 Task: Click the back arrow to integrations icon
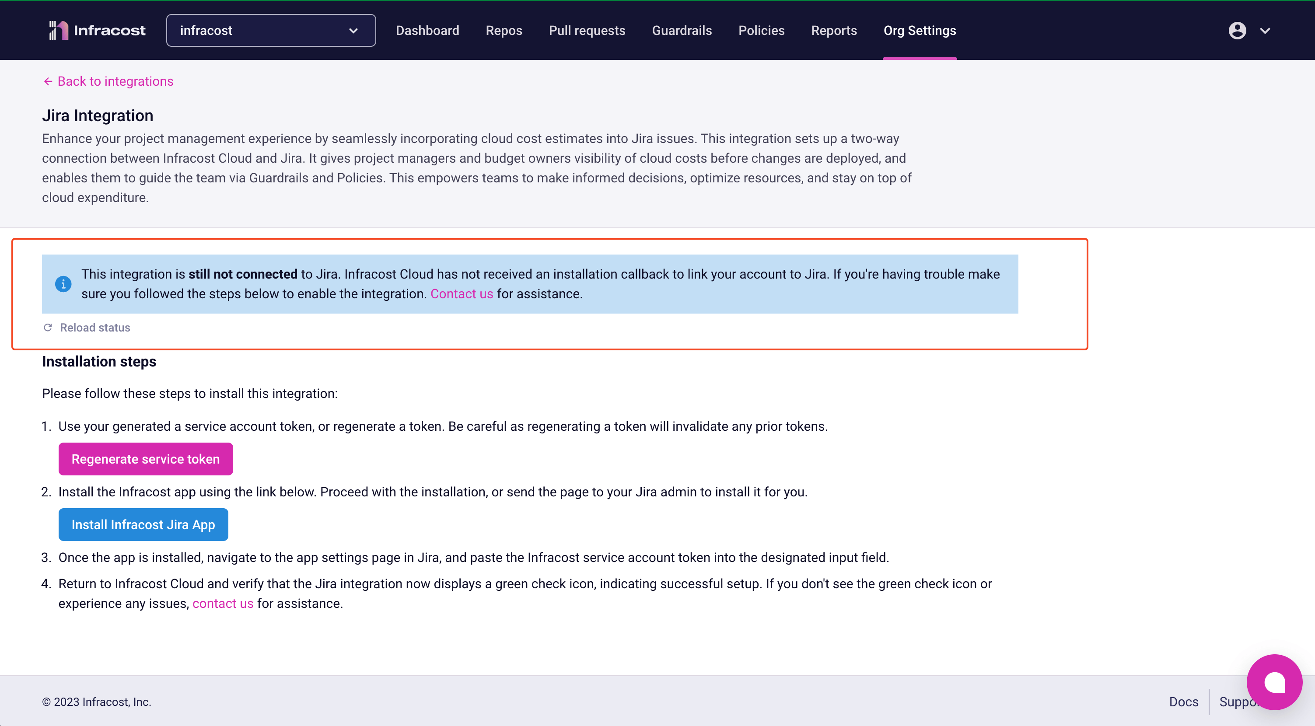48,81
